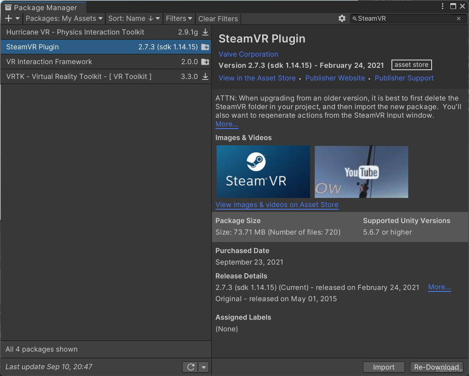This screenshot has height=376, width=469.
Task: Select Hurricane VR - Physics Interaction Toolkit row
Action: [x=106, y=32]
